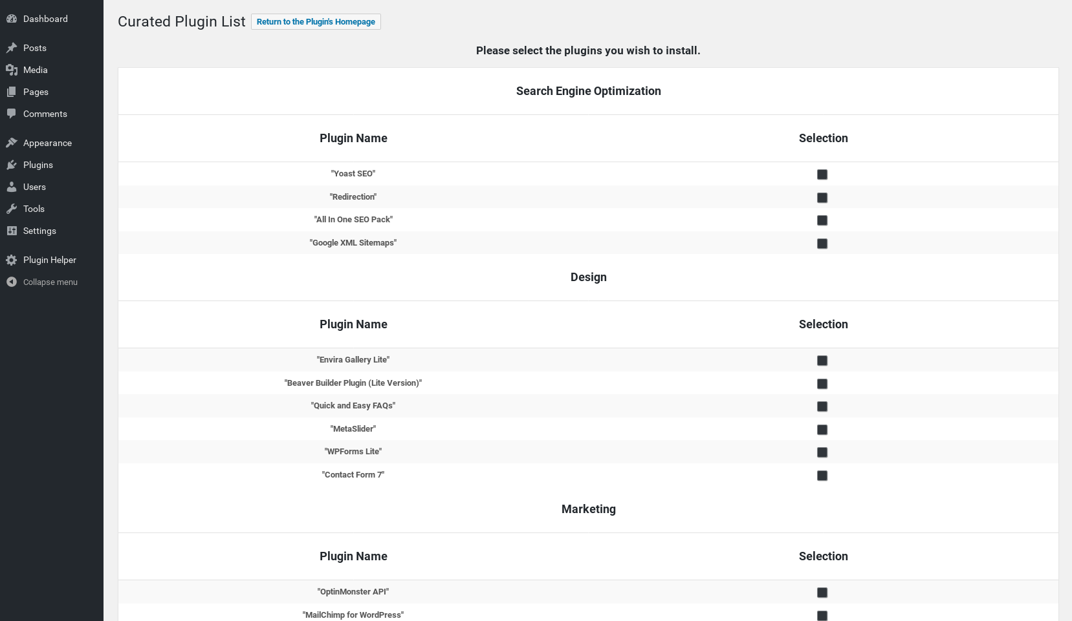Click the Tools wrench icon
Screen dimensions: 1072x621
pos(12,209)
